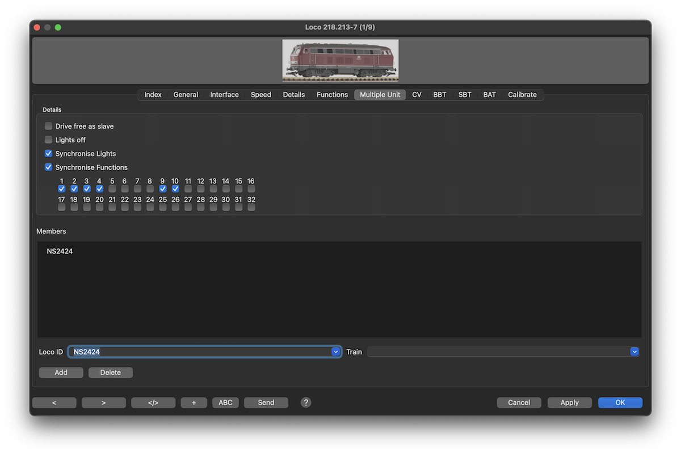Open the Loco ID dropdown arrow
The height and width of the screenshot is (455, 681).
pyautogui.click(x=335, y=352)
